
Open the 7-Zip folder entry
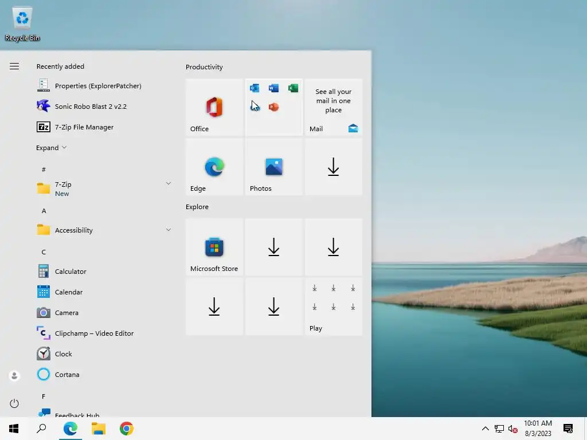point(104,188)
